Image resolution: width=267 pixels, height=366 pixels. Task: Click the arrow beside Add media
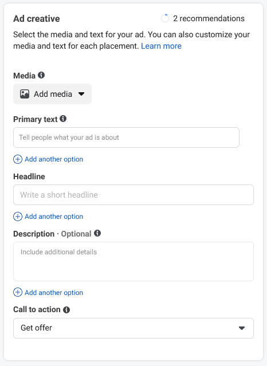(x=81, y=94)
